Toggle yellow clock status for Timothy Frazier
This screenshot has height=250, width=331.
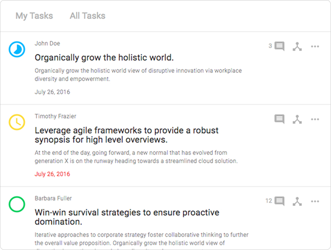[17, 122]
